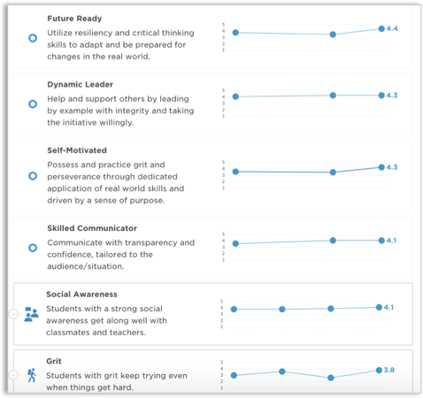
Task: Select the Self-Motivated circle marker
Action: (x=33, y=176)
